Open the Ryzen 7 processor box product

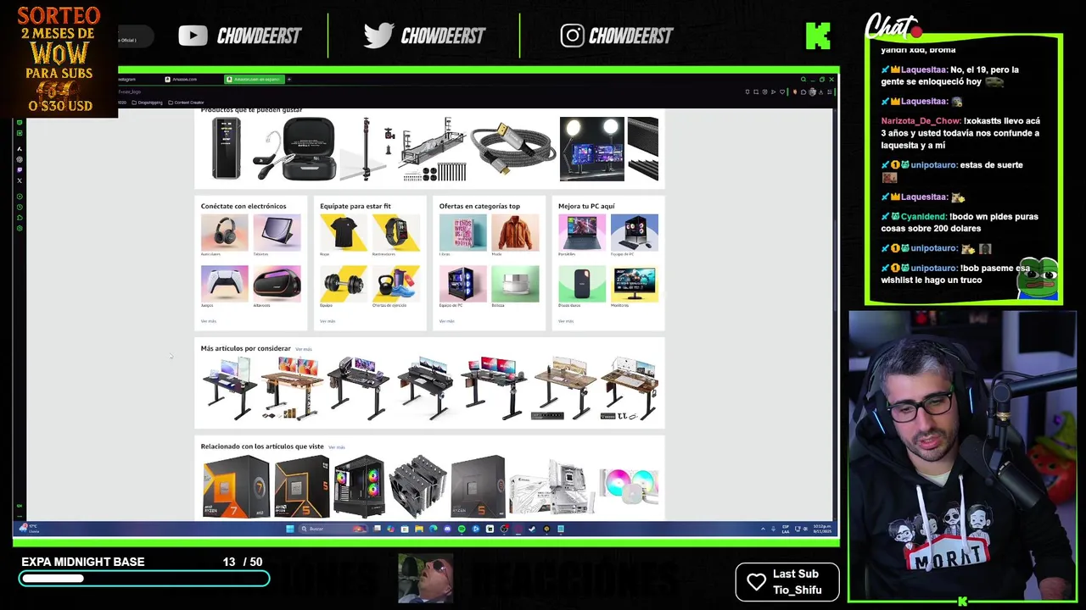coord(236,486)
